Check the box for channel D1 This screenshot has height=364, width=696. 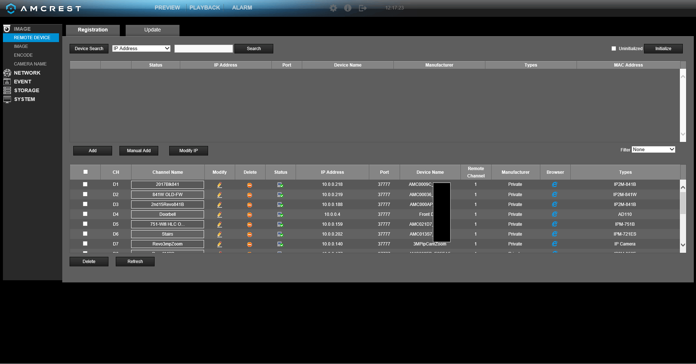coord(85,184)
